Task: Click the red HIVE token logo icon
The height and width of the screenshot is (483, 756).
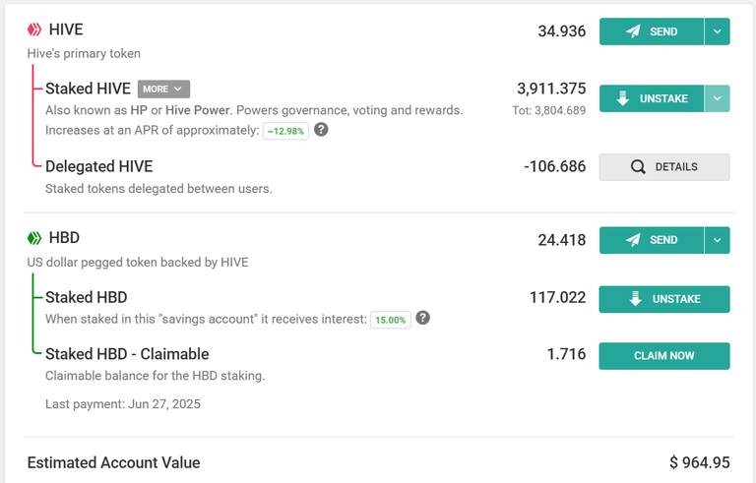Action: (34, 30)
